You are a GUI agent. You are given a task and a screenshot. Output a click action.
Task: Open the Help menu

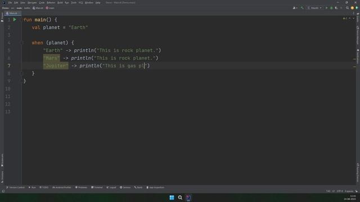[x=98, y=2]
